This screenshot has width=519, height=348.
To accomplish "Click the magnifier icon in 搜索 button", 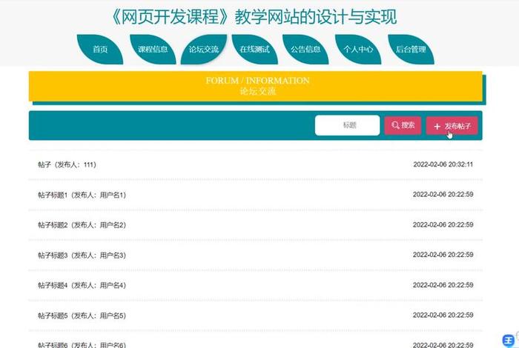I will [x=395, y=125].
